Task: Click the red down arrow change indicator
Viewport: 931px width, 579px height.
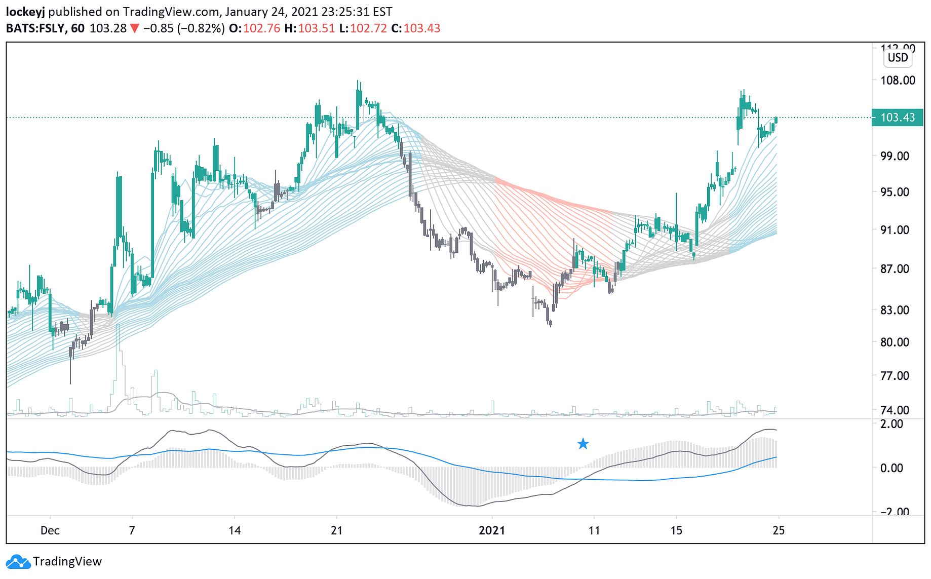Action: tap(134, 28)
